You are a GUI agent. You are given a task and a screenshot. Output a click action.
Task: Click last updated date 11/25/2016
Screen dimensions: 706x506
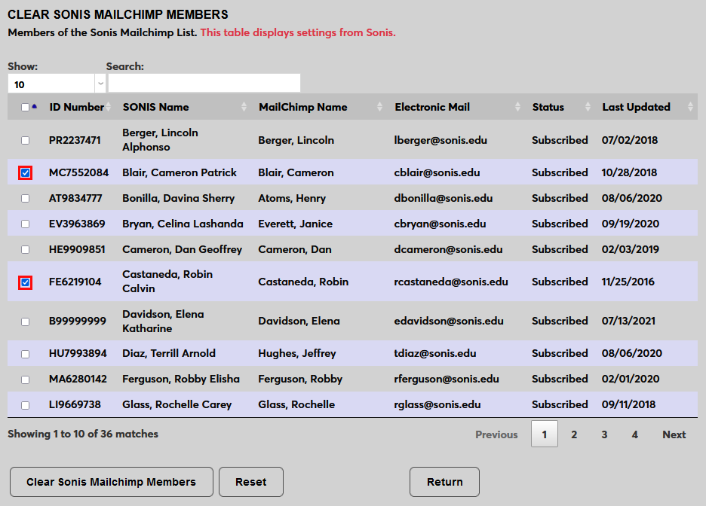[628, 282]
